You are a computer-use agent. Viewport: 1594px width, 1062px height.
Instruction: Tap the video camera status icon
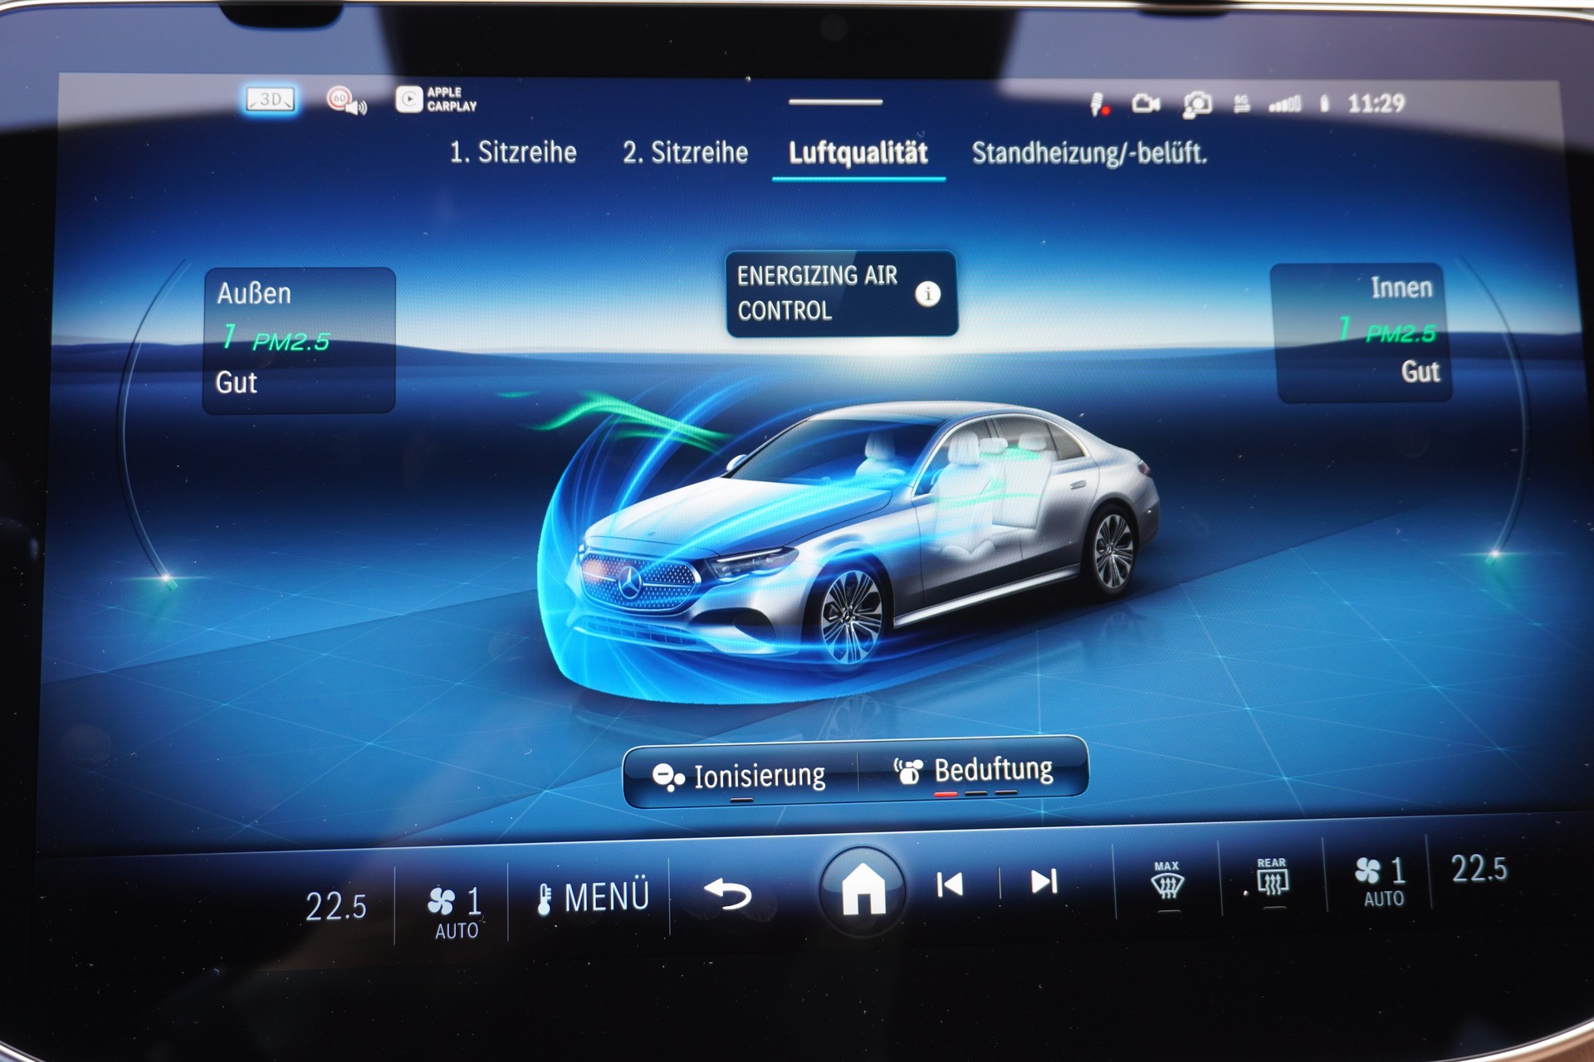coord(1146,104)
